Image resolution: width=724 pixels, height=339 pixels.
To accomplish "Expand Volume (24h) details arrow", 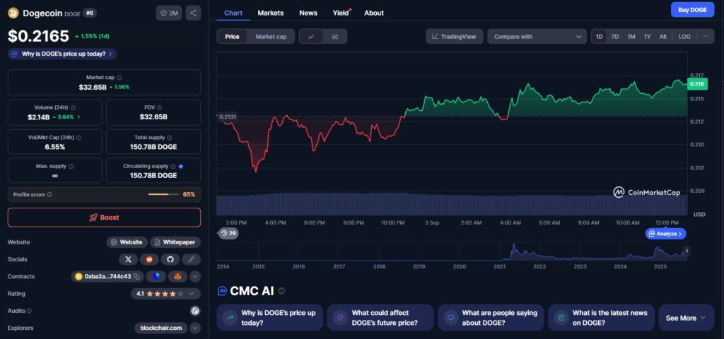I will click(x=78, y=117).
